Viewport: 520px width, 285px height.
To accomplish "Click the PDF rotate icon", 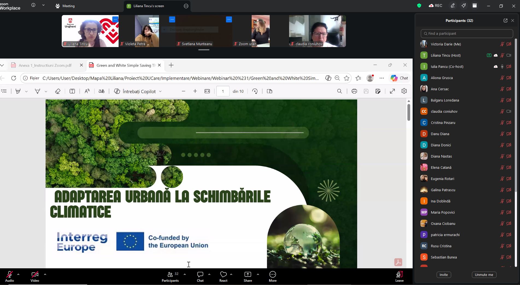I will [255, 91].
